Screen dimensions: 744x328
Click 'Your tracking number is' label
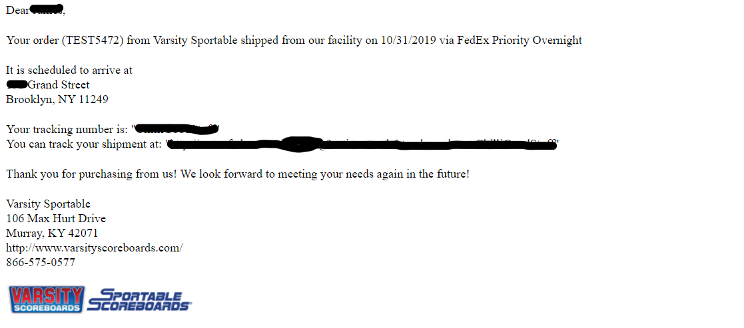pos(67,129)
